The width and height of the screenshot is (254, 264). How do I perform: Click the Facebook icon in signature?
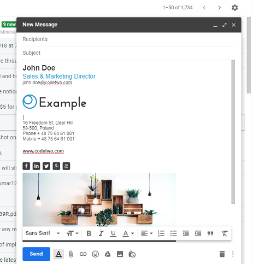[26, 166]
